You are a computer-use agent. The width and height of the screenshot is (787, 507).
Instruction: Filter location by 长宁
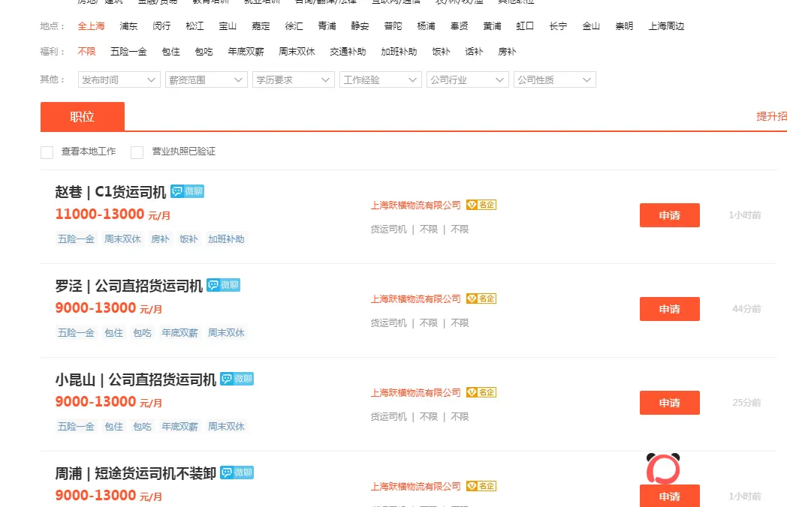pos(558,26)
